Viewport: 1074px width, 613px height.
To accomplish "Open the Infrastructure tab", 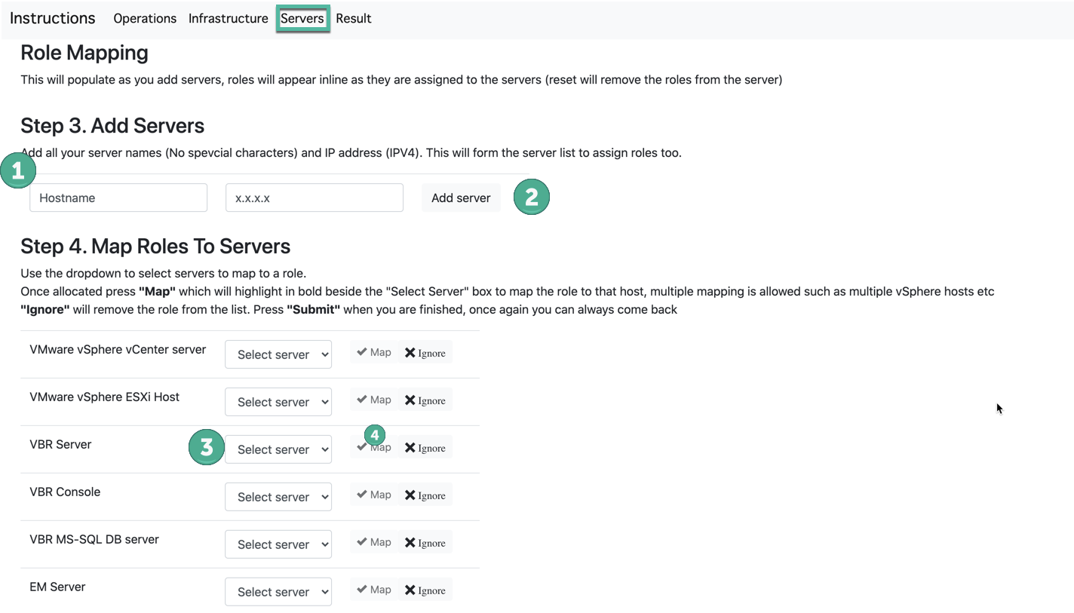I will pyautogui.click(x=229, y=19).
